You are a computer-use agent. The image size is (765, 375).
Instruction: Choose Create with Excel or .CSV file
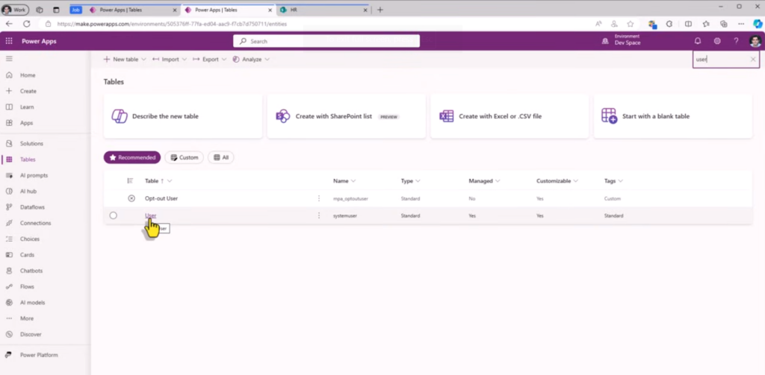click(510, 116)
